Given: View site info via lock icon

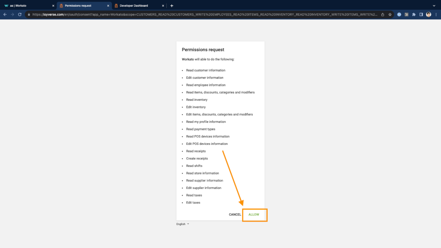Looking at the screenshot, I should [x=29, y=15].
